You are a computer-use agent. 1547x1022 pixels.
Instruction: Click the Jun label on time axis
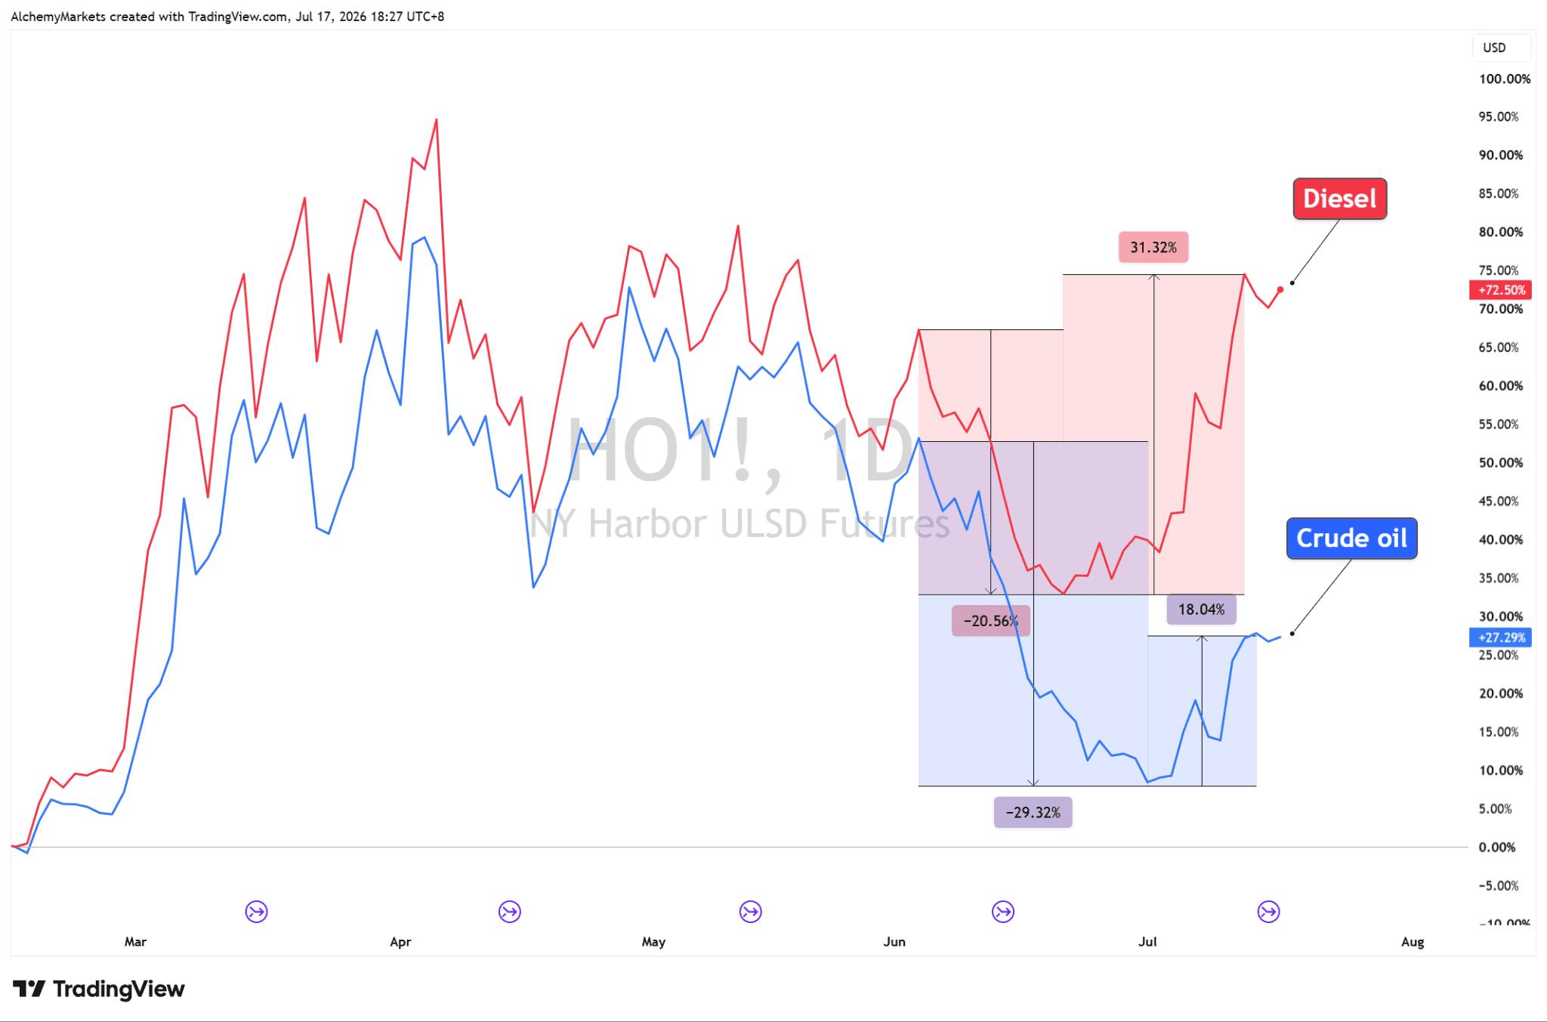(x=894, y=941)
